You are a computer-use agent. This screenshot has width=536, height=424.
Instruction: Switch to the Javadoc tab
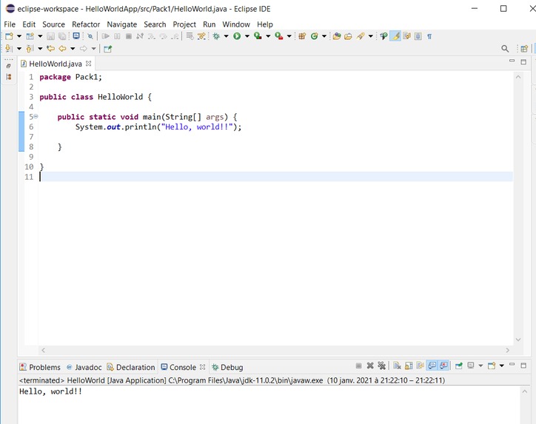tap(84, 367)
